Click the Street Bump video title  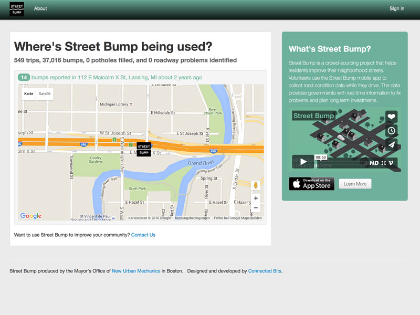pos(313,115)
